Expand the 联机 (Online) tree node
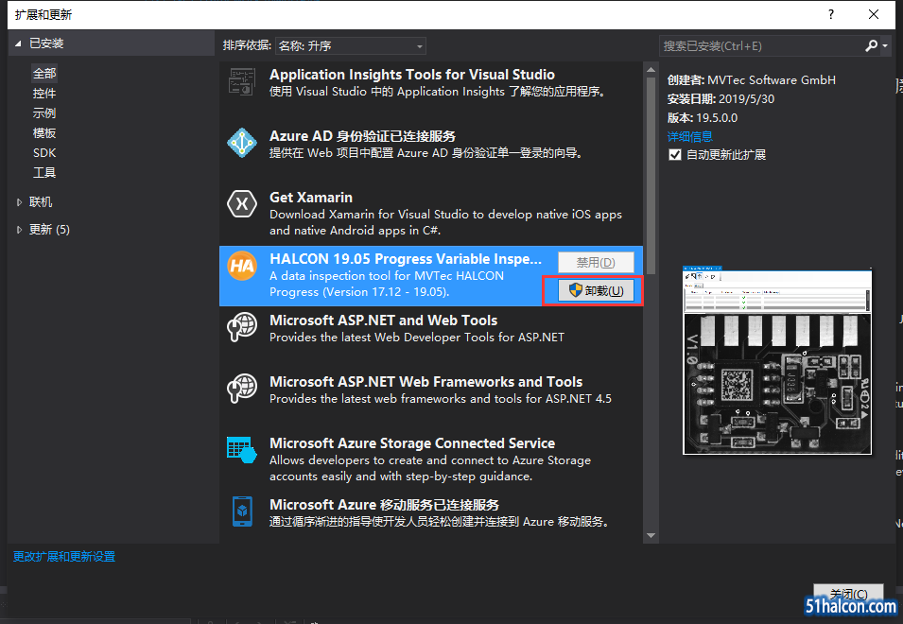The width and height of the screenshot is (903, 624). tap(19, 202)
